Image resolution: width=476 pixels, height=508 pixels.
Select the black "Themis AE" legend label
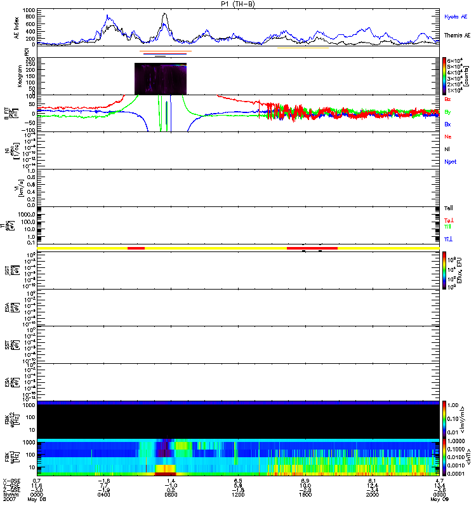(457, 36)
